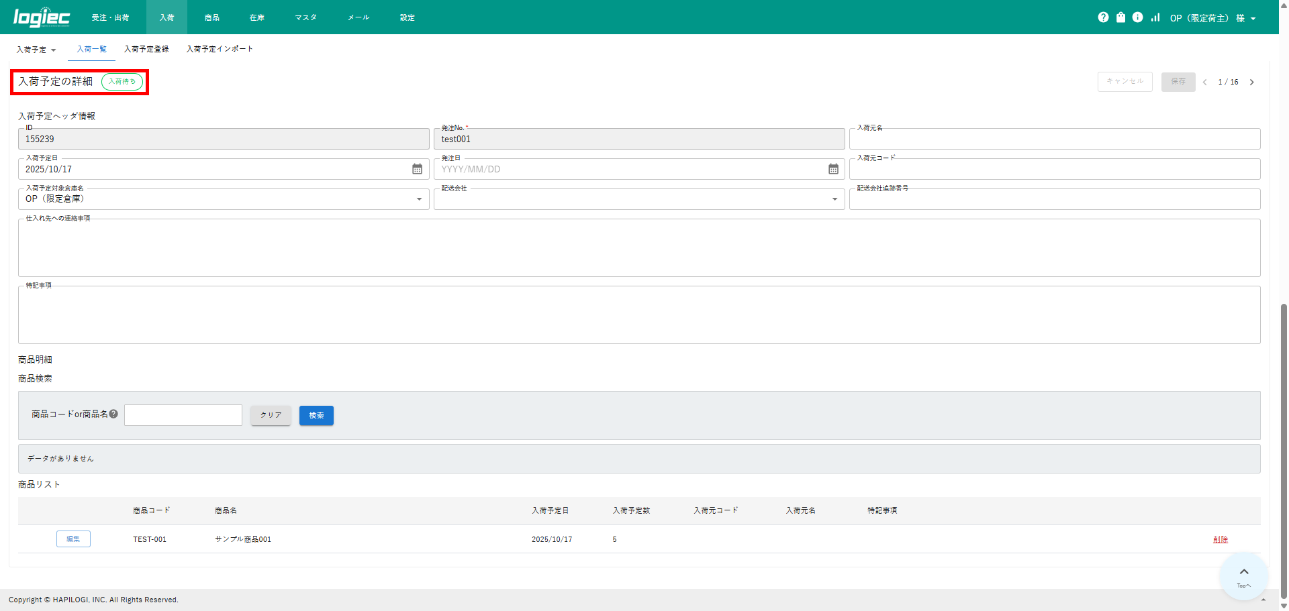Open the 在庫 menu in top bar
This screenshot has height=611, width=1289.
(x=256, y=17)
